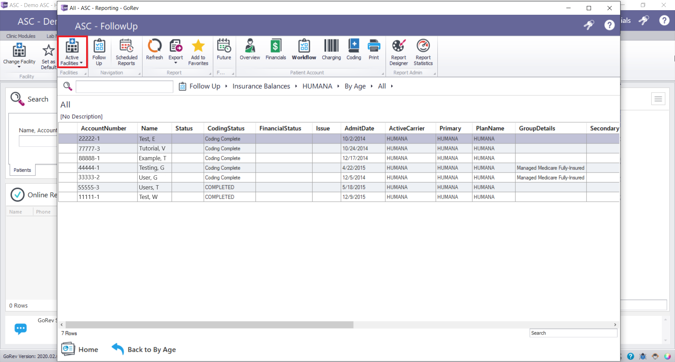
Task: Sort by AdmitDate column header
Action: click(x=363, y=128)
